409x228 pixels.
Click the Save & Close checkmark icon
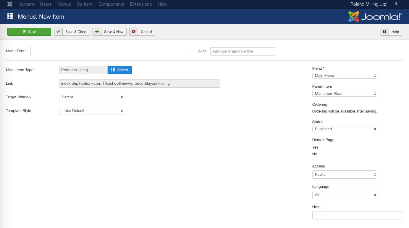tap(58, 32)
